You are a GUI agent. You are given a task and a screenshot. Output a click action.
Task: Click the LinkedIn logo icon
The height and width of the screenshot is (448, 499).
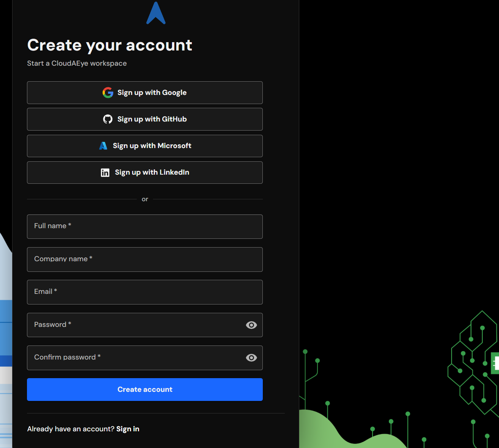105,173
